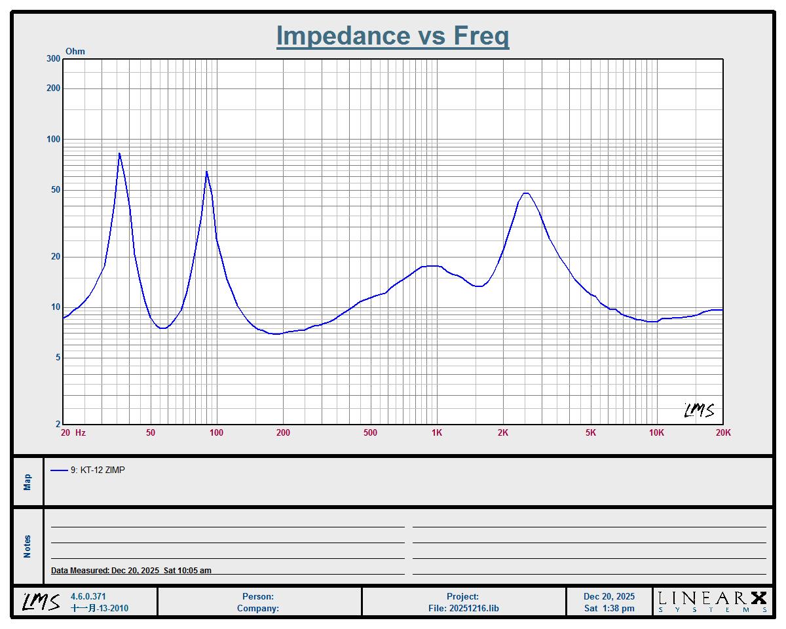Click the 'Company:' field in the footer
This screenshot has width=786, height=629.
click(x=258, y=608)
